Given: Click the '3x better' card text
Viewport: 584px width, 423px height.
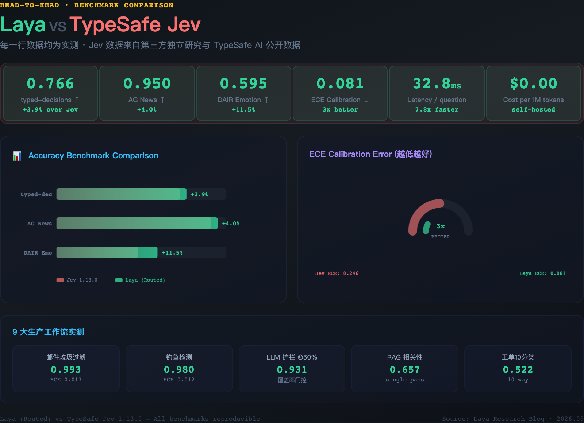Looking at the screenshot, I should [340, 109].
